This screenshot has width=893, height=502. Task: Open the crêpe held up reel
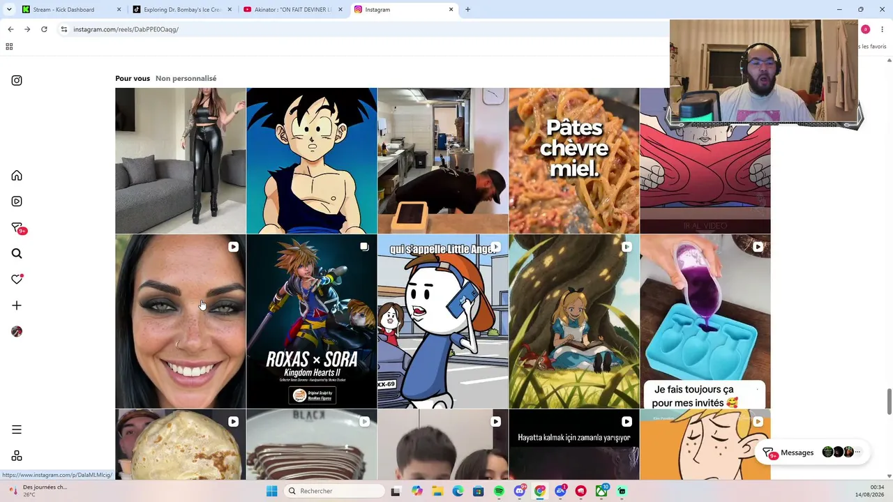coord(181,445)
